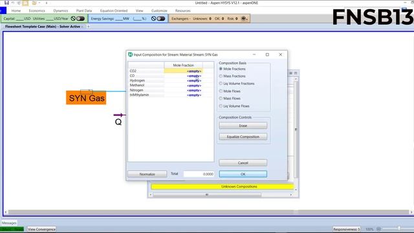Screen dimensions: 414x233
Task: Click the energy analysis disabled icon
Action: click(x=153, y=19)
